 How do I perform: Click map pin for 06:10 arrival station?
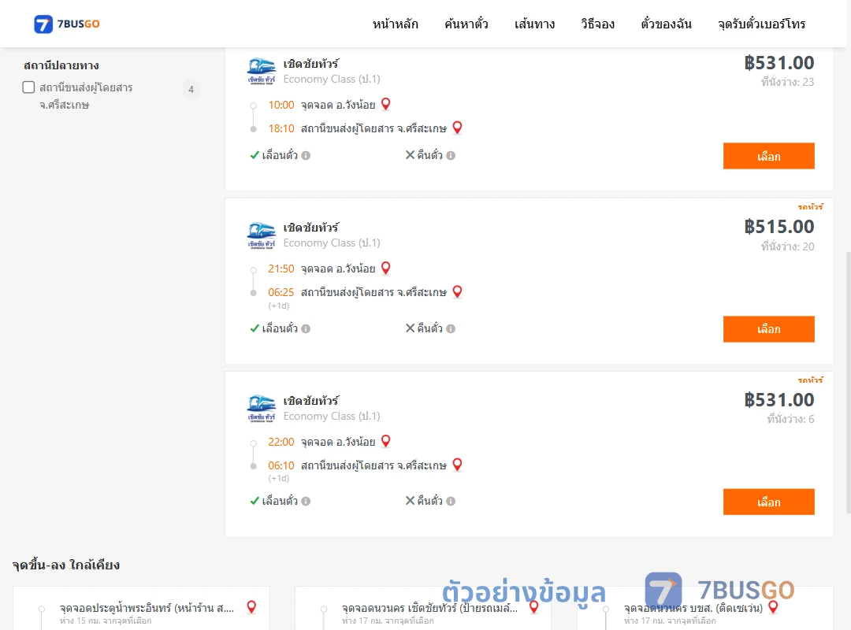458,465
